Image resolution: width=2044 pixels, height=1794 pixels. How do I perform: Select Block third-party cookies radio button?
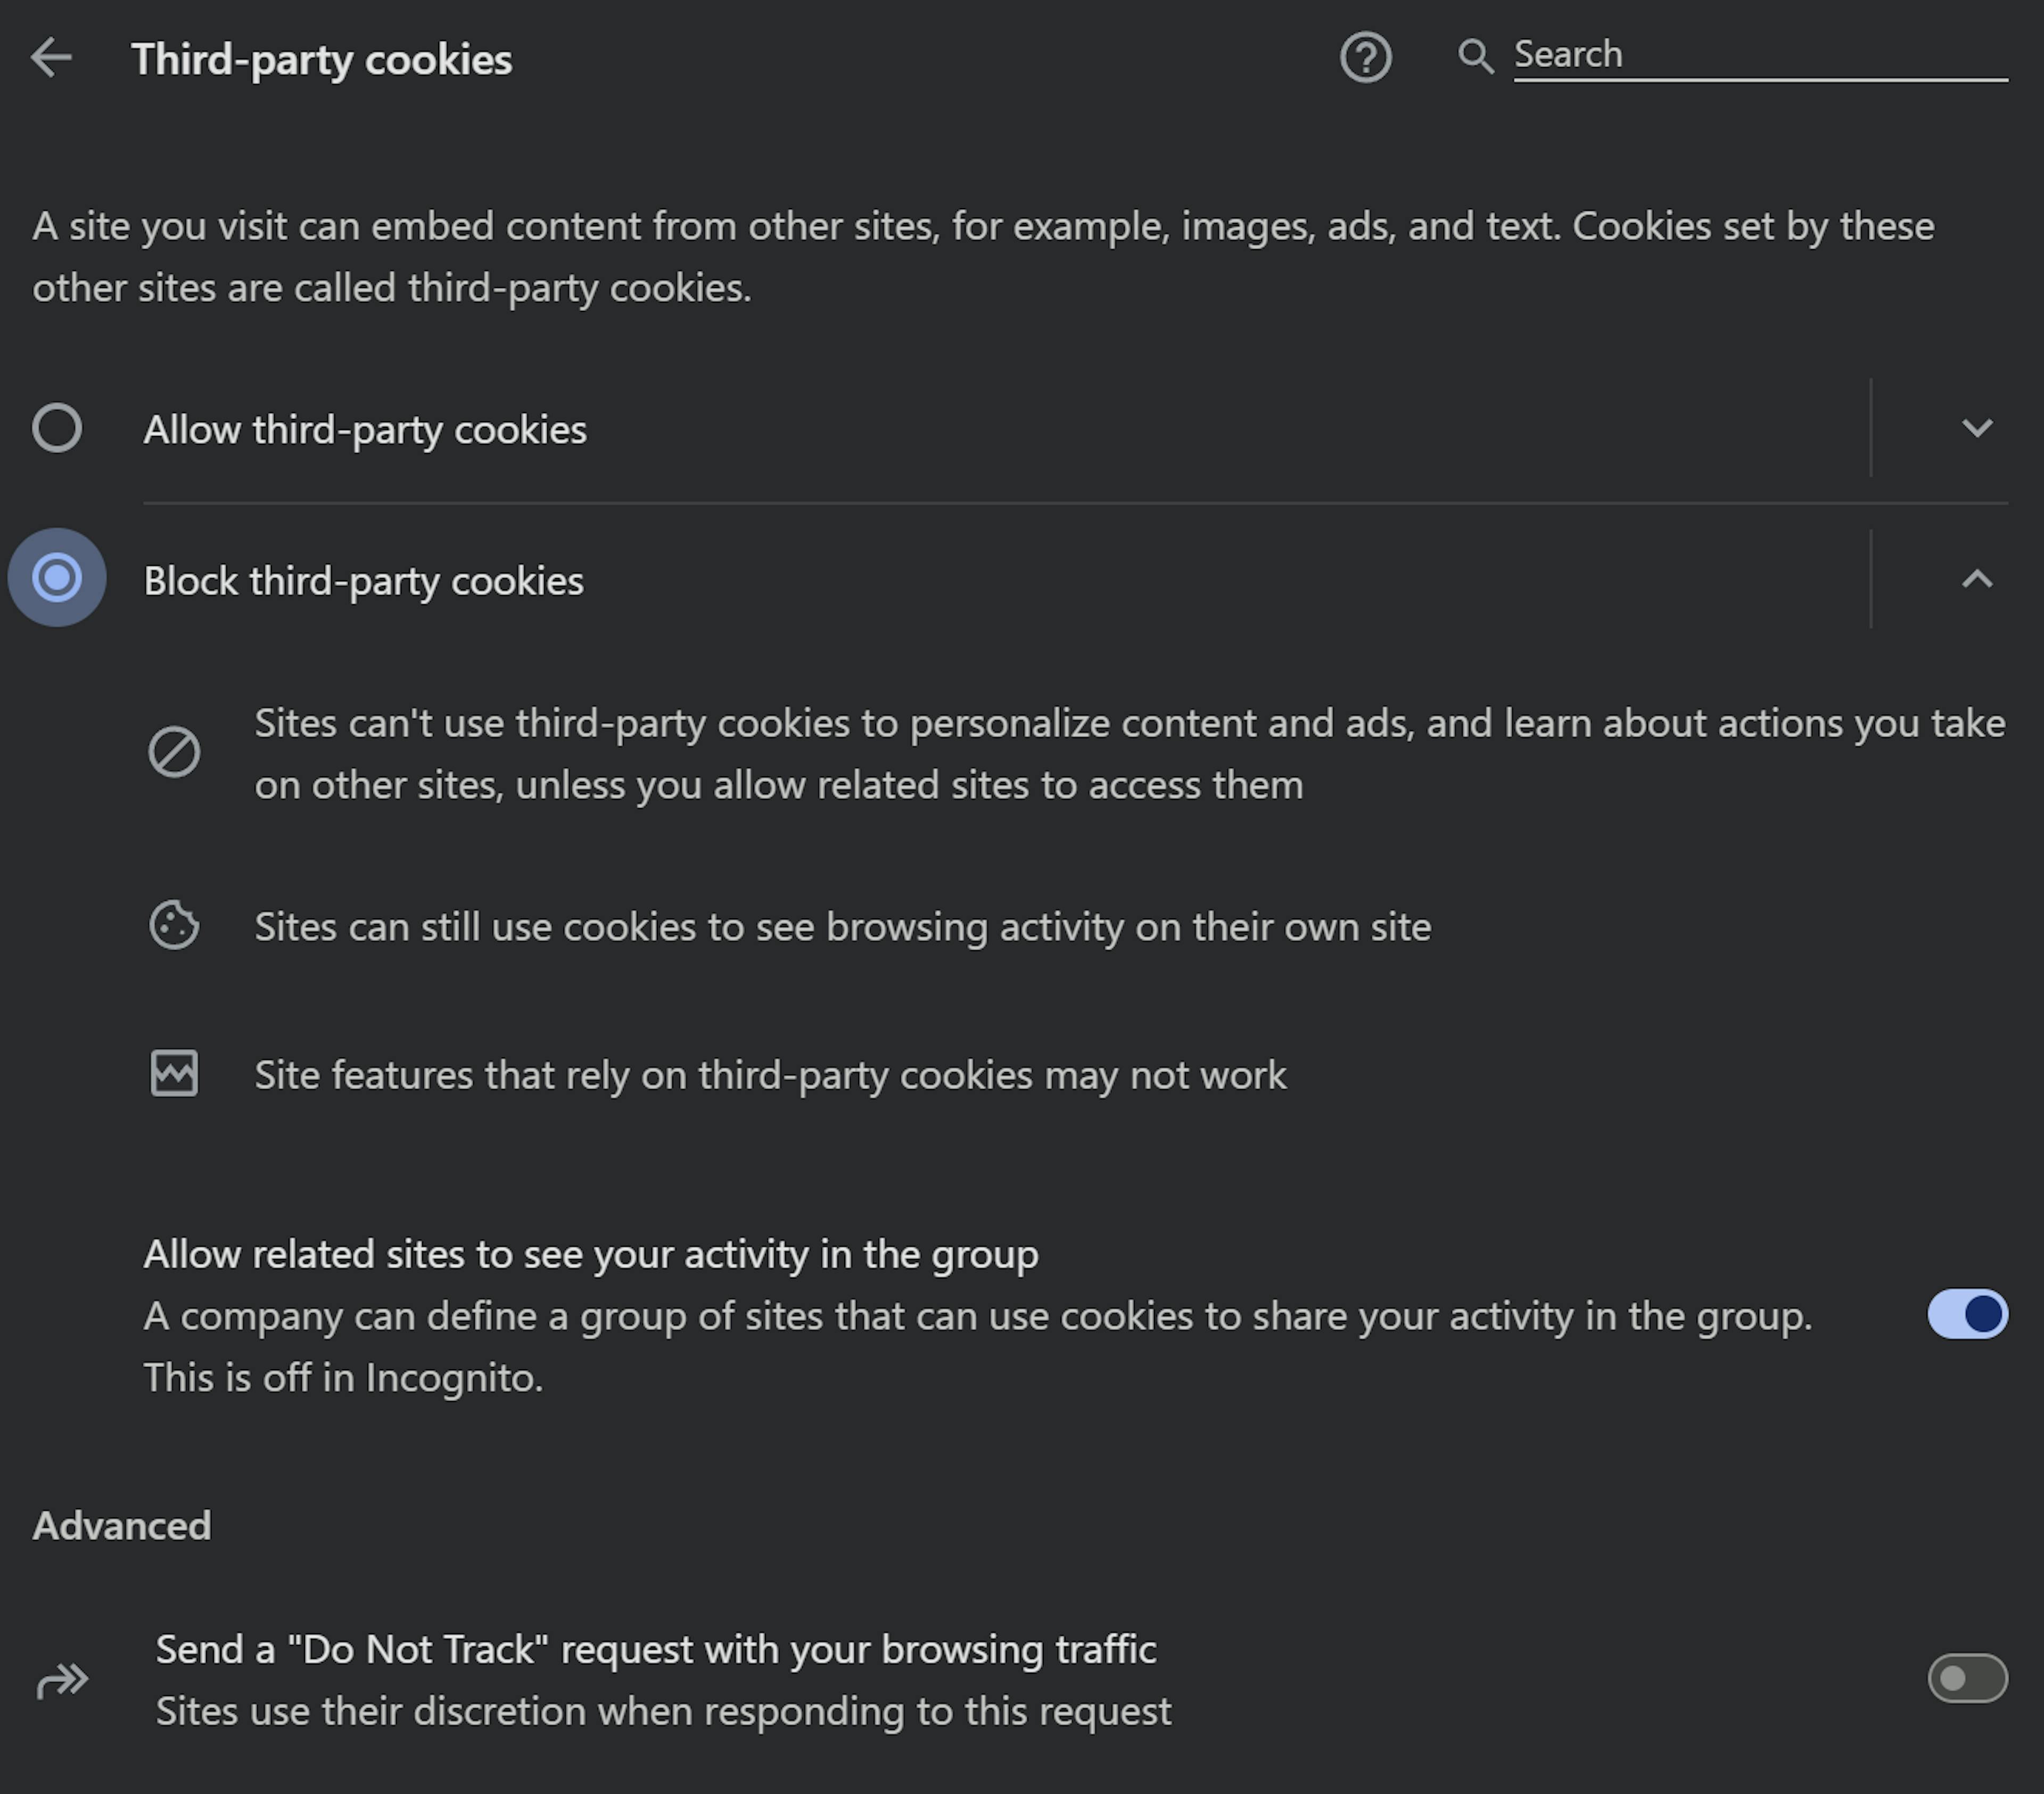point(56,578)
